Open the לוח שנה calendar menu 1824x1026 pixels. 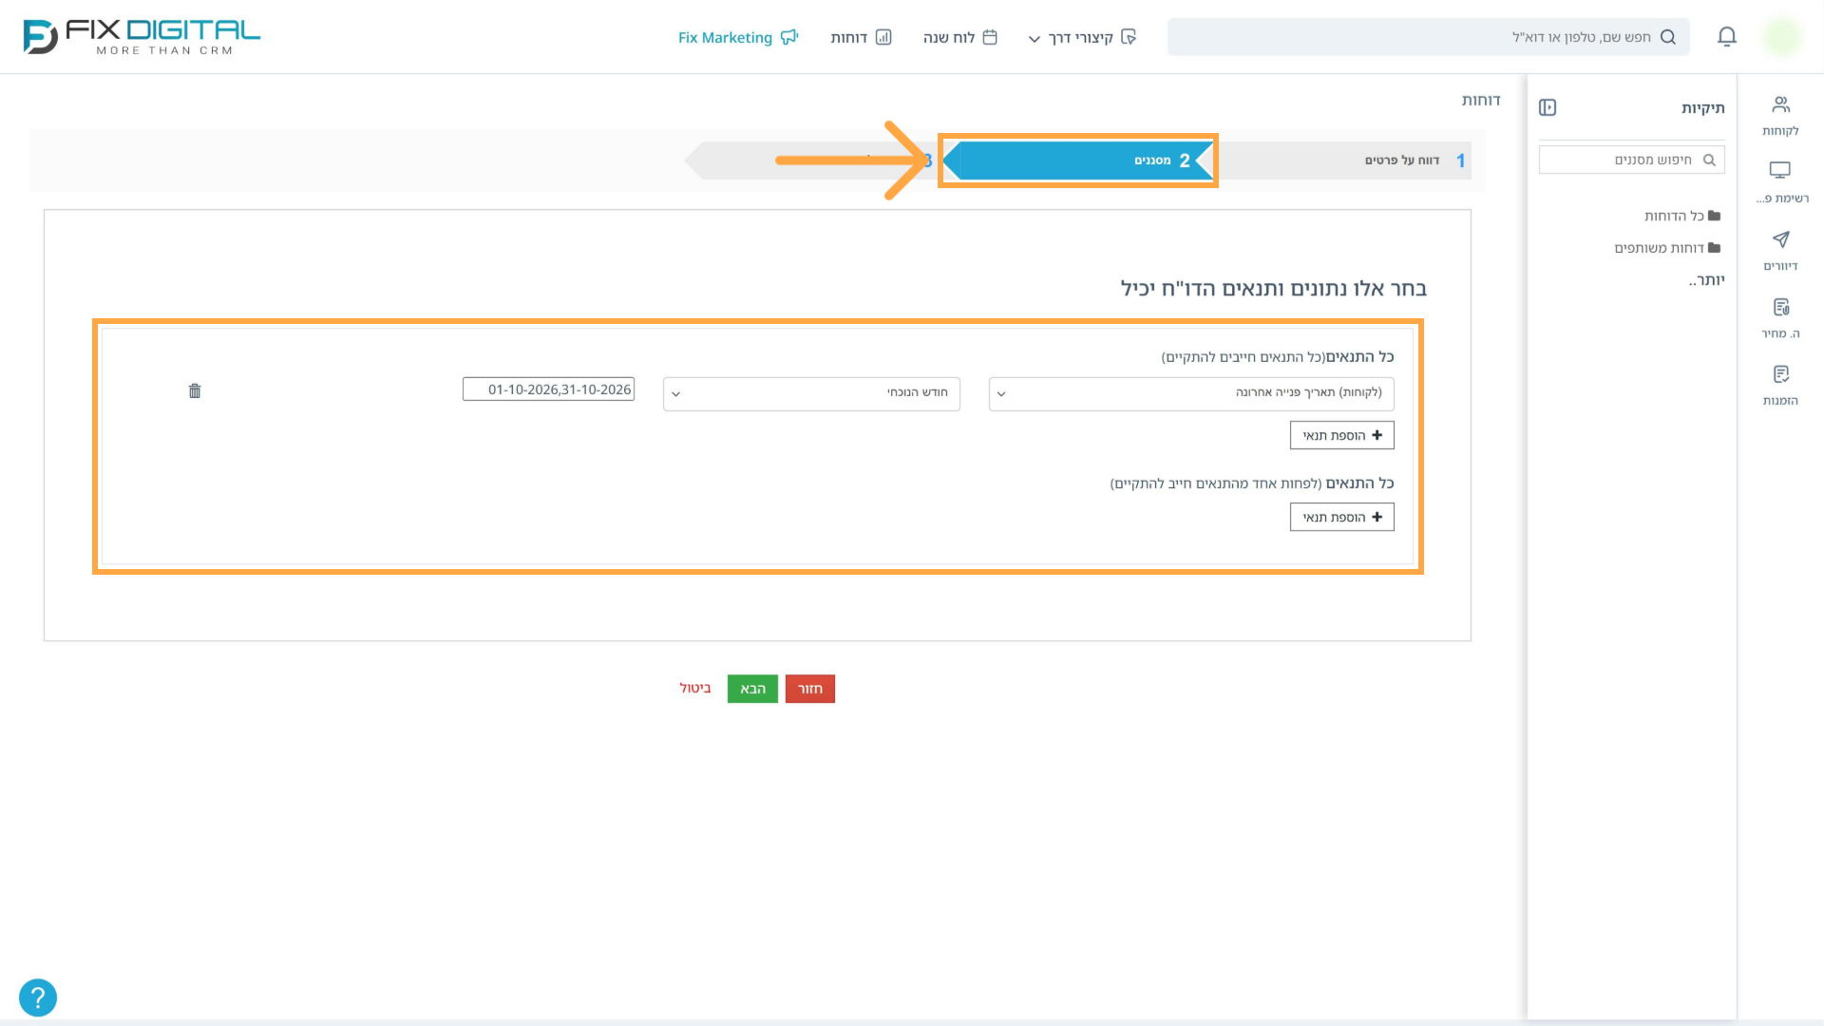(959, 37)
